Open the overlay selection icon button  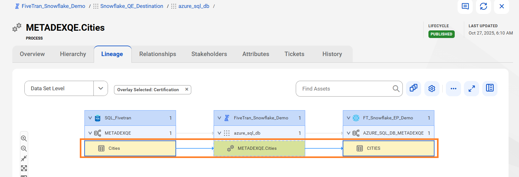tap(414, 88)
